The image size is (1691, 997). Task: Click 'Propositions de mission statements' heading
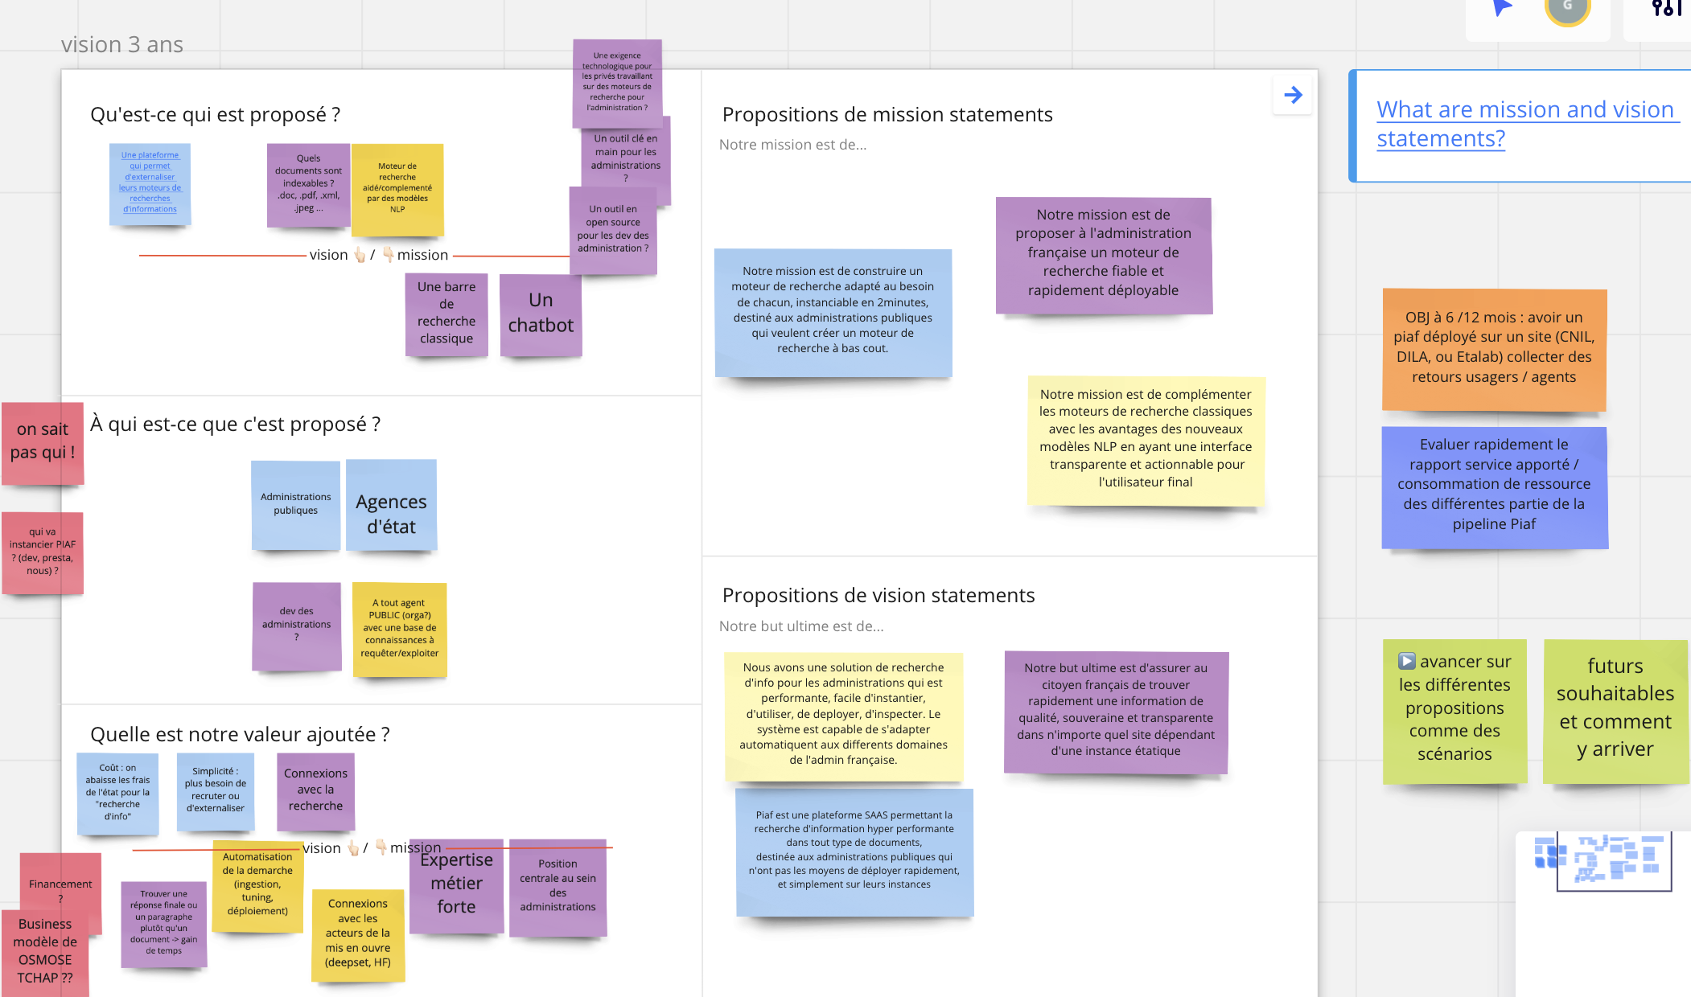click(887, 115)
